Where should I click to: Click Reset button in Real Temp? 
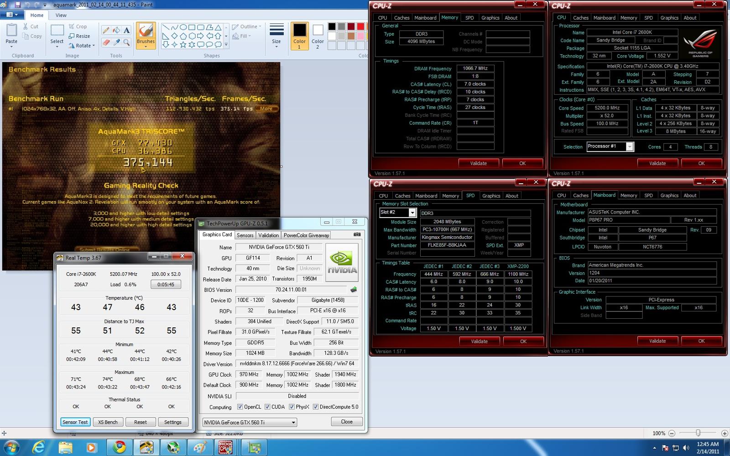point(141,422)
